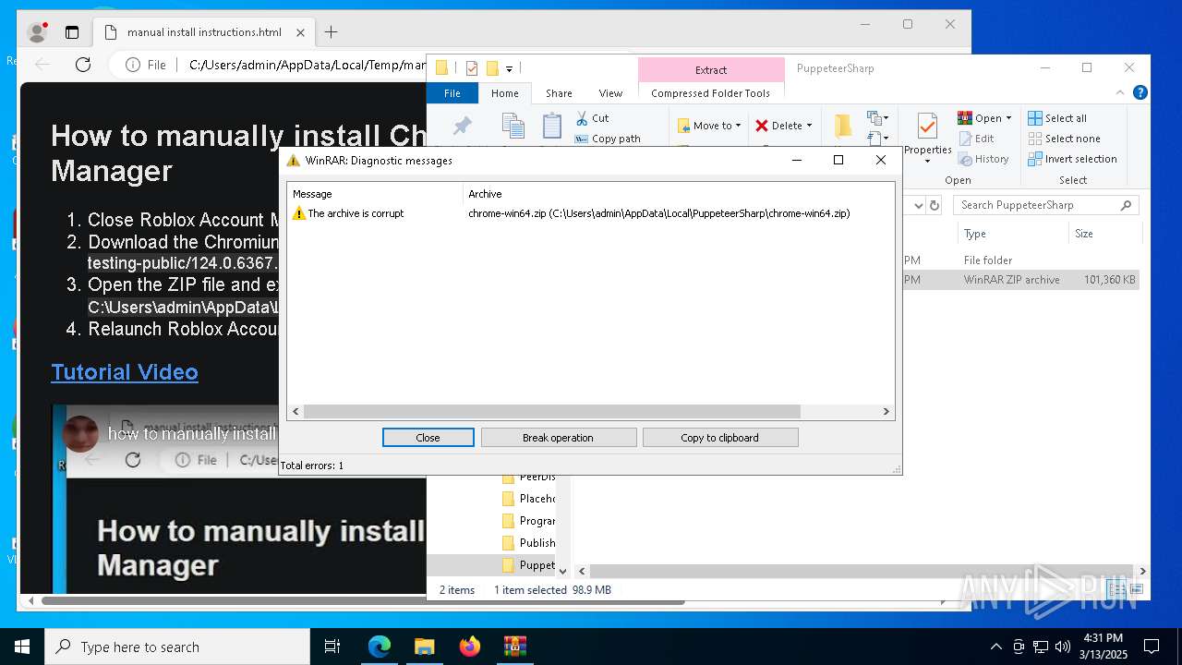Click Select all in the ribbon
This screenshot has width=1182, height=665.
1057,118
